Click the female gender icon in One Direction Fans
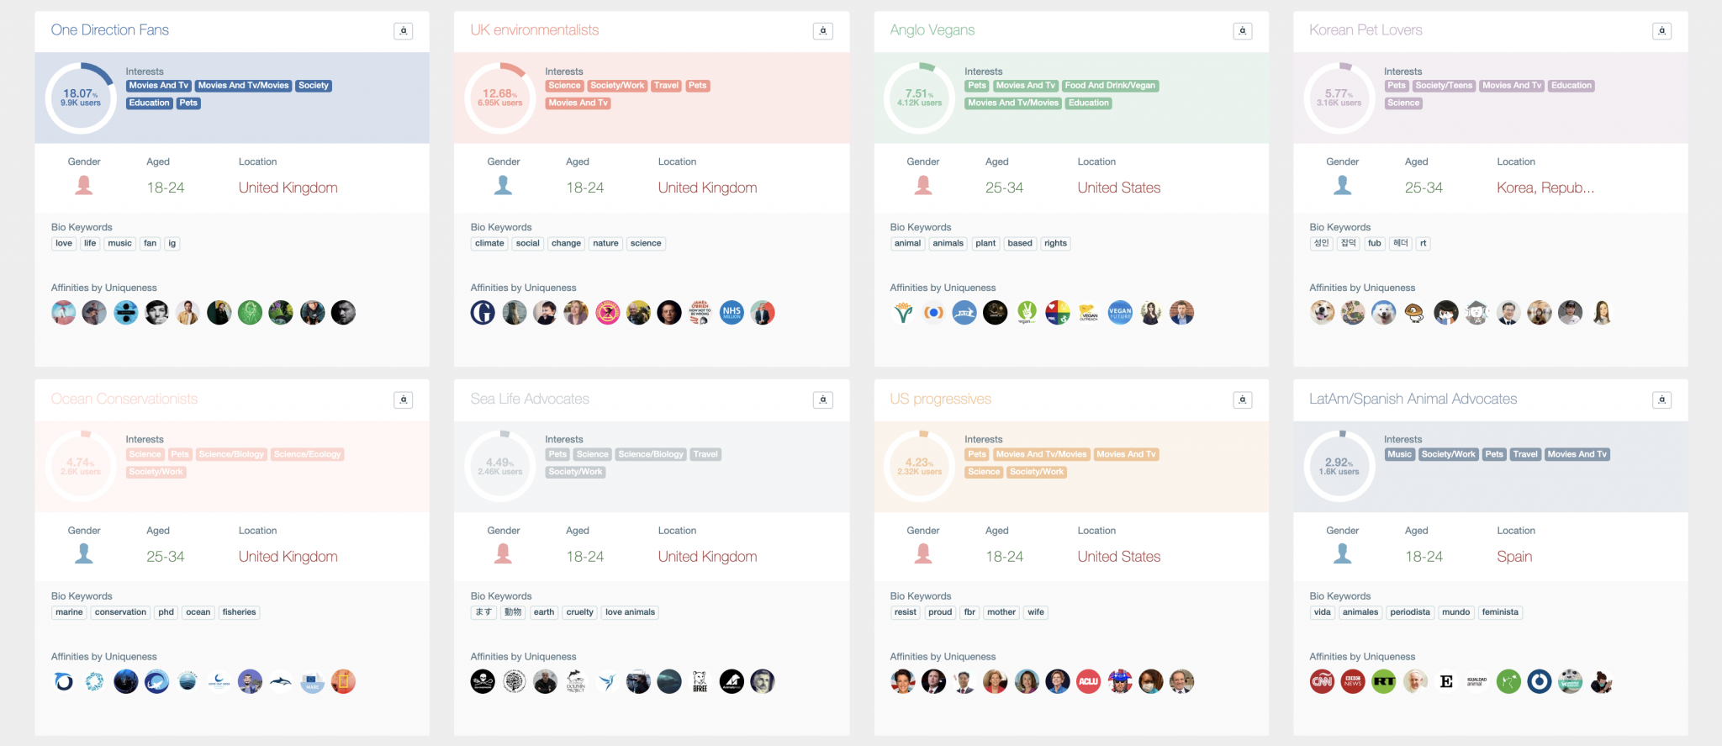 coord(84,185)
